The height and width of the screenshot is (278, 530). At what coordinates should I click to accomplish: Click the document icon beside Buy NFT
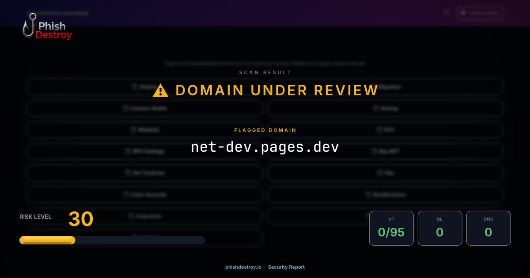click(x=373, y=151)
